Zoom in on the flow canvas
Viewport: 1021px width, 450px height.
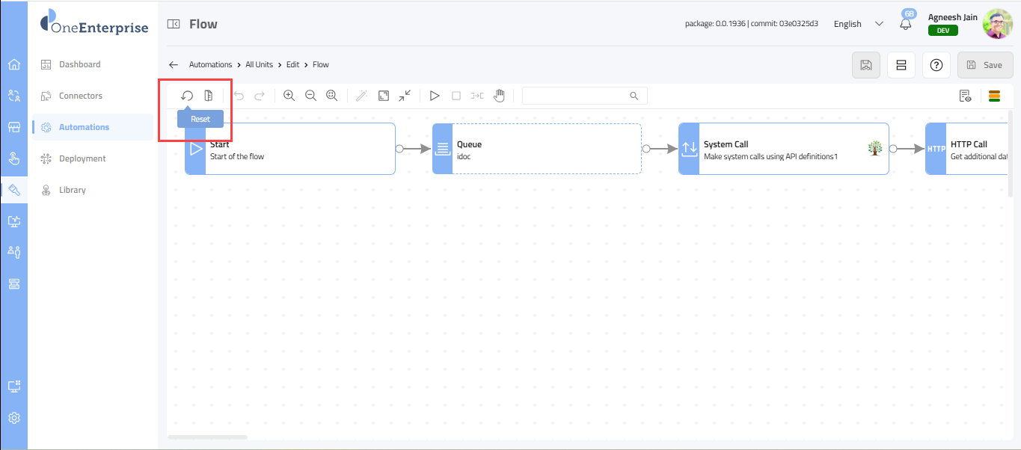(x=289, y=96)
